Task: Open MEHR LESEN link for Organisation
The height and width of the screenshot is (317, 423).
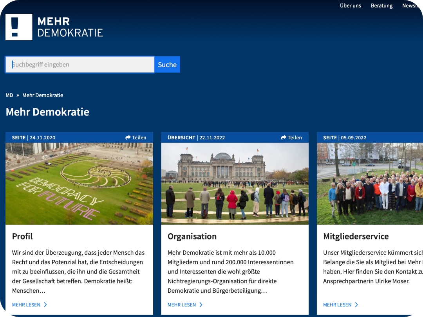Action: (182, 304)
